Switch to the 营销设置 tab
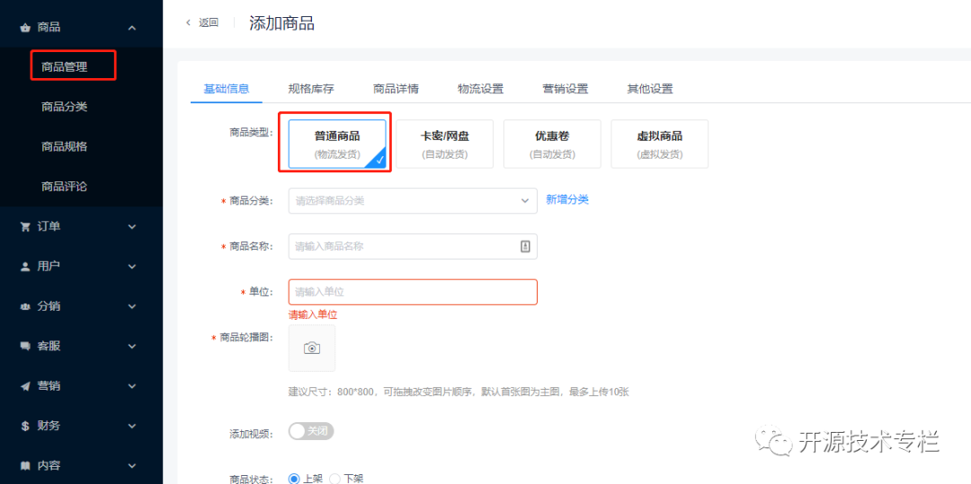Image resolution: width=971 pixels, height=484 pixels. (566, 88)
